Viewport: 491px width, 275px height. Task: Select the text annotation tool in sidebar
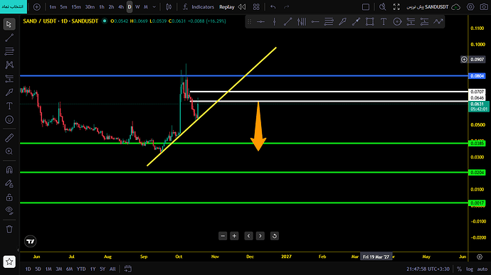(x=9, y=106)
